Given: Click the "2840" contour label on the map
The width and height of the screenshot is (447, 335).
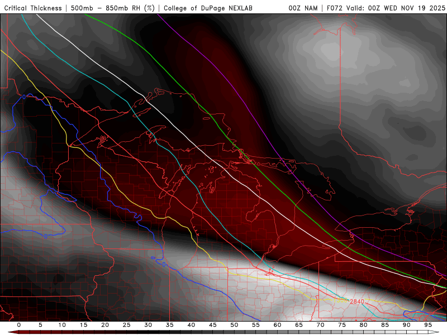Looking at the screenshot, I should click(357, 301).
